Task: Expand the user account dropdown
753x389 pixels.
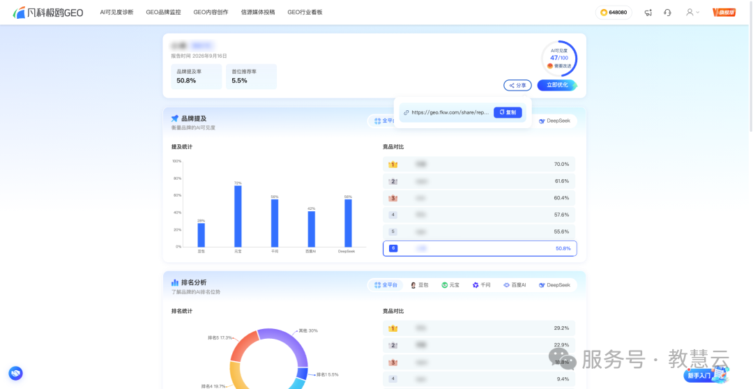Action: 692,13
